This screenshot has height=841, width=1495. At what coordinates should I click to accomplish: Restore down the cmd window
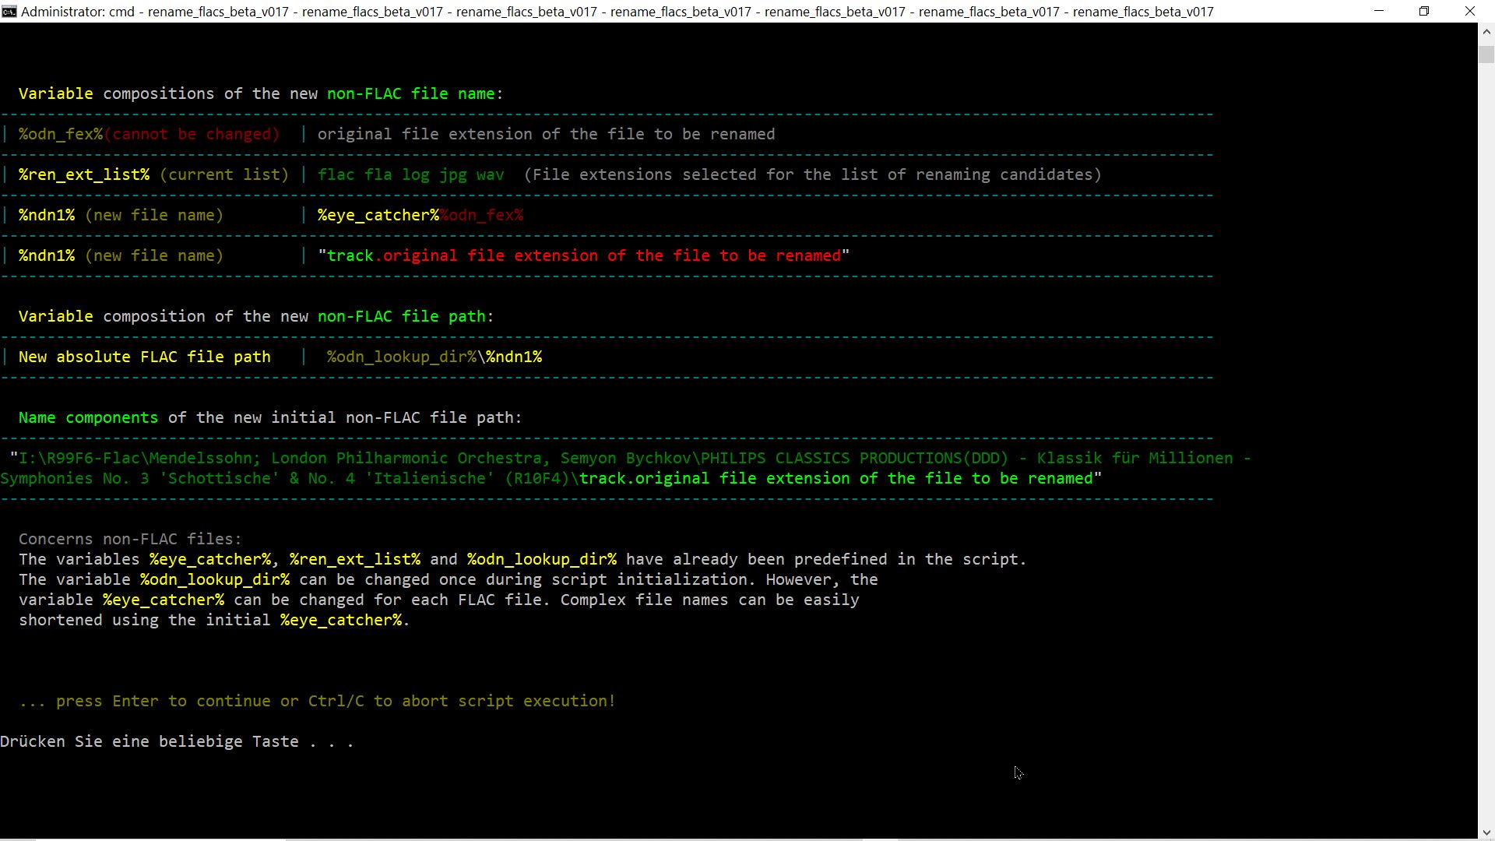click(x=1424, y=11)
